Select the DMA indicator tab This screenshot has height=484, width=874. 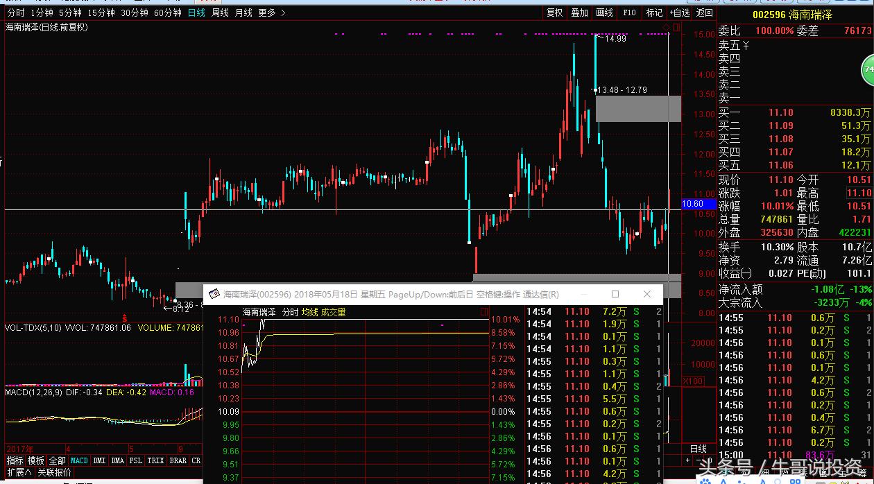pyautogui.click(x=118, y=460)
